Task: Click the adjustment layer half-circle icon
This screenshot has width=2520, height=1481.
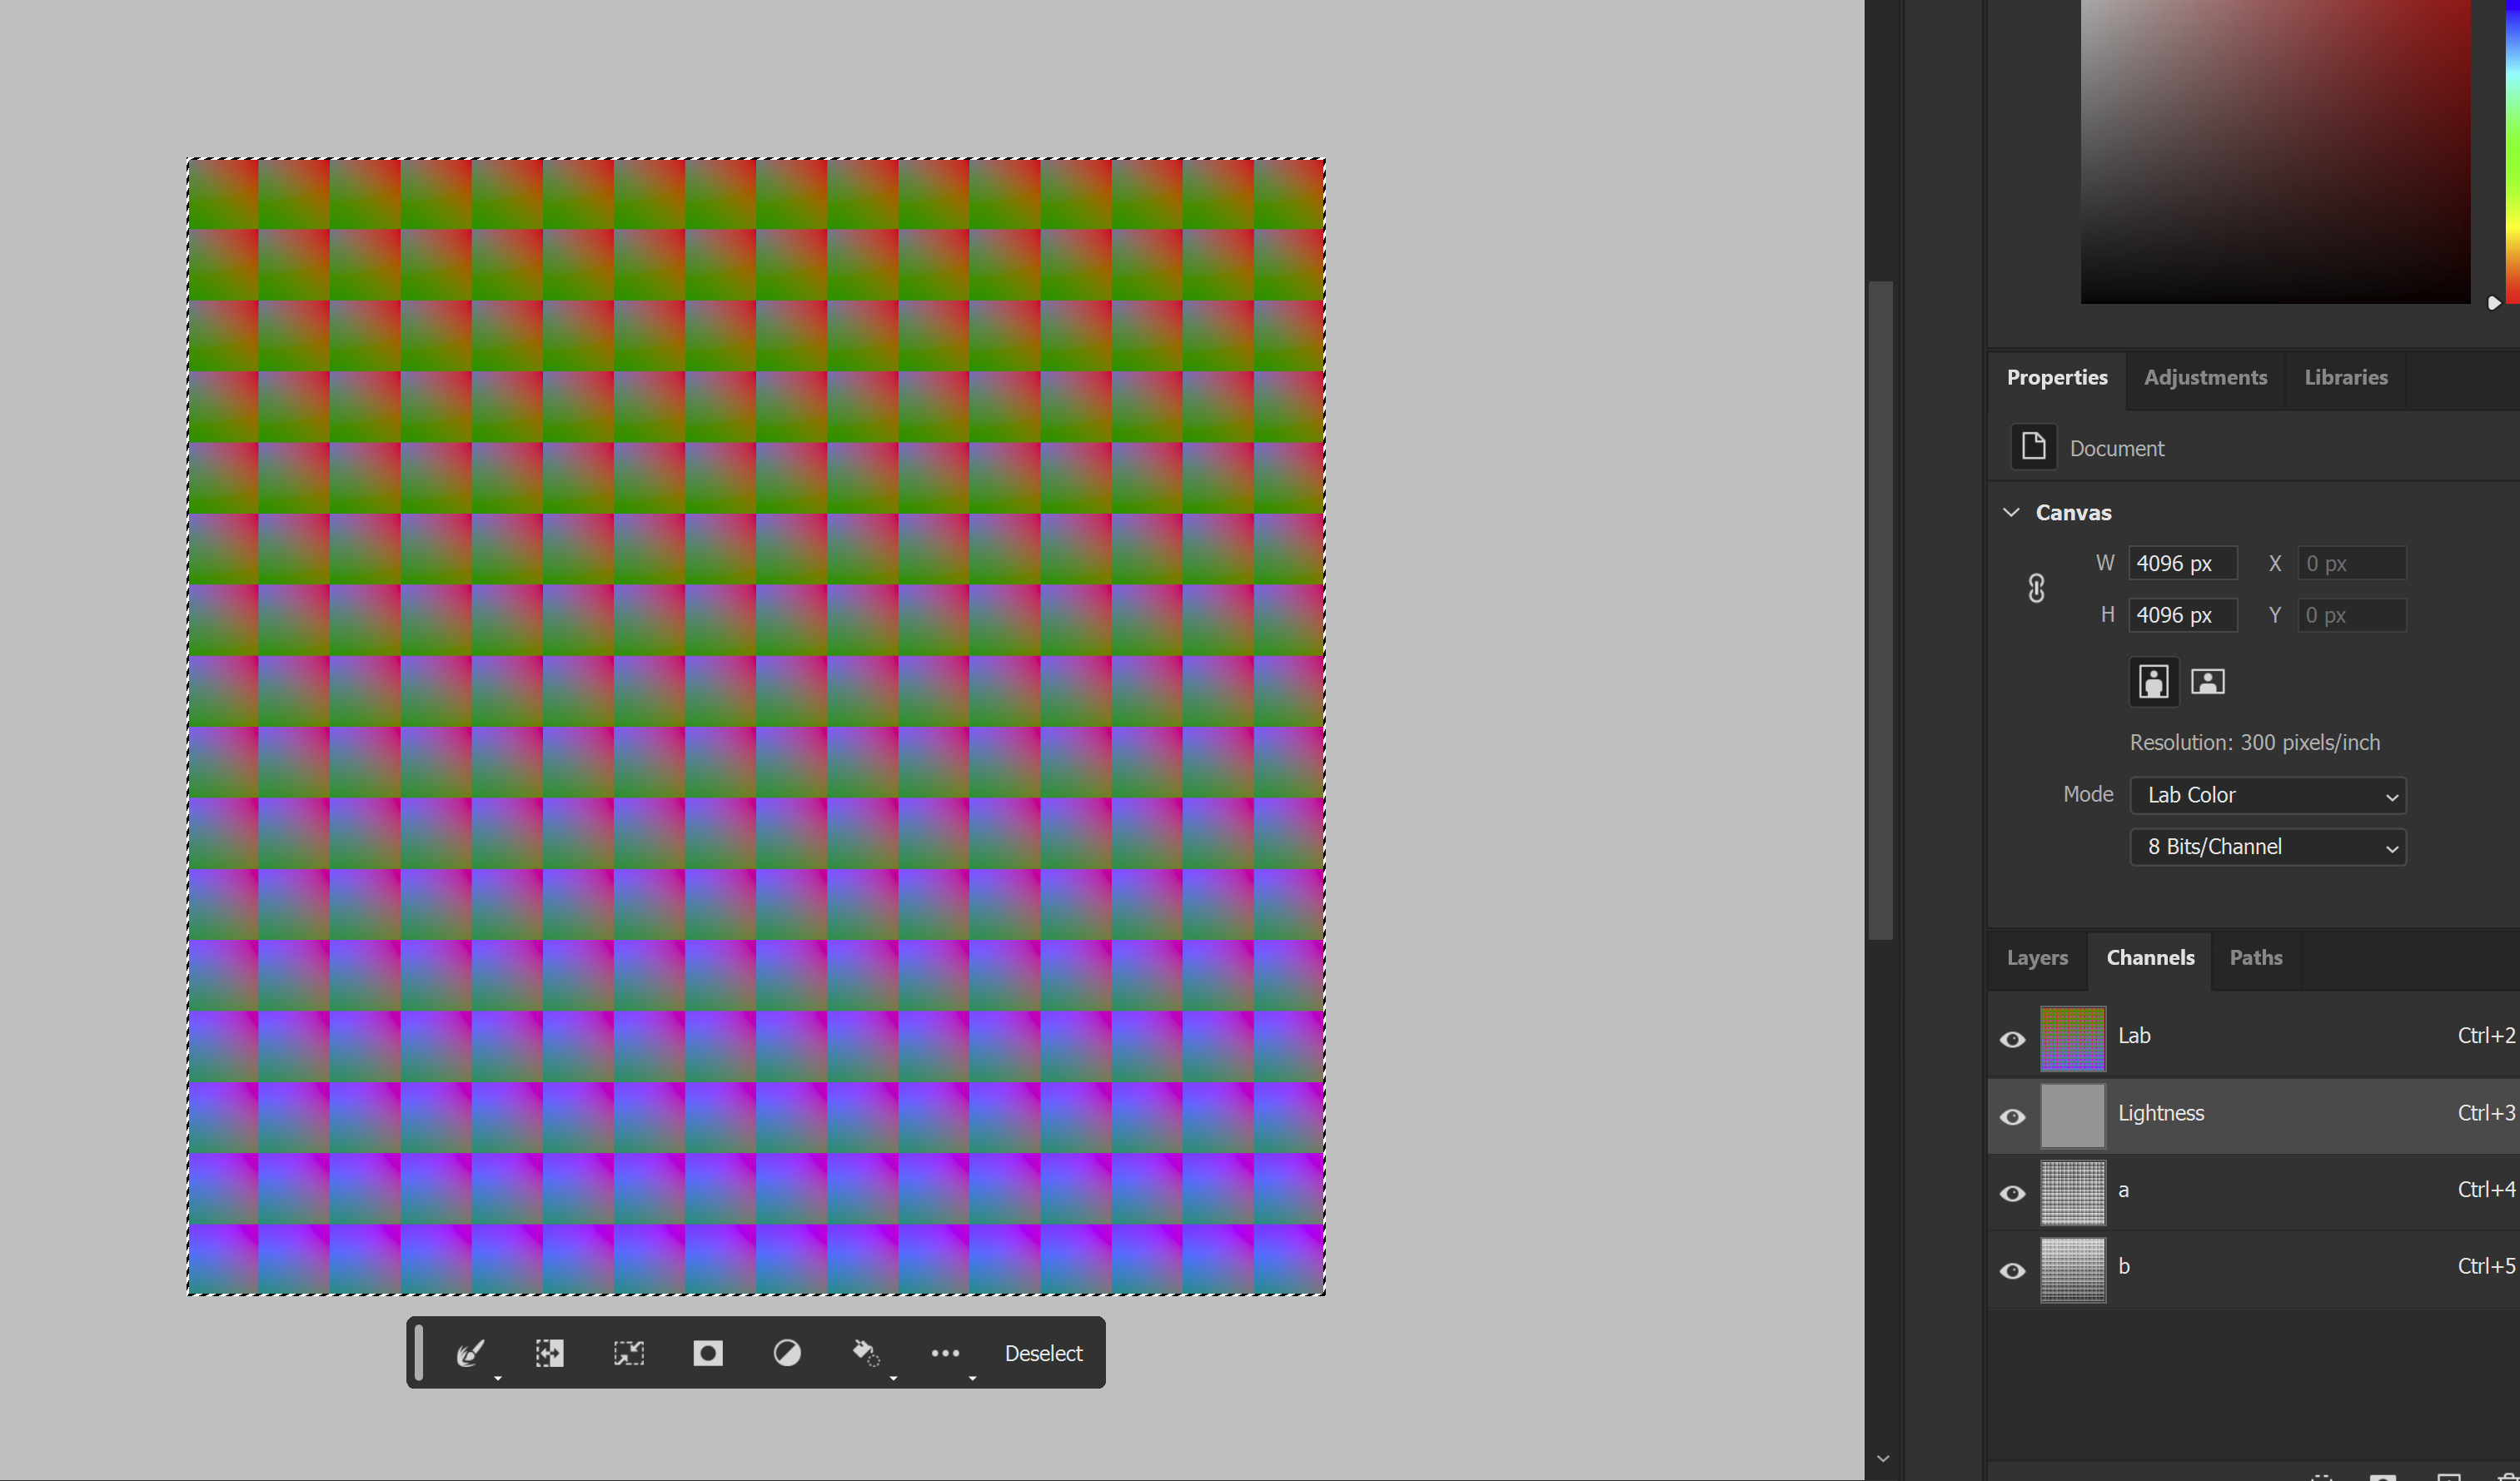Action: pos(787,1353)
